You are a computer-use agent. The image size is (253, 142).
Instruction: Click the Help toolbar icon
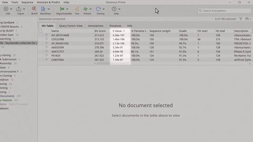pos(114,9)
